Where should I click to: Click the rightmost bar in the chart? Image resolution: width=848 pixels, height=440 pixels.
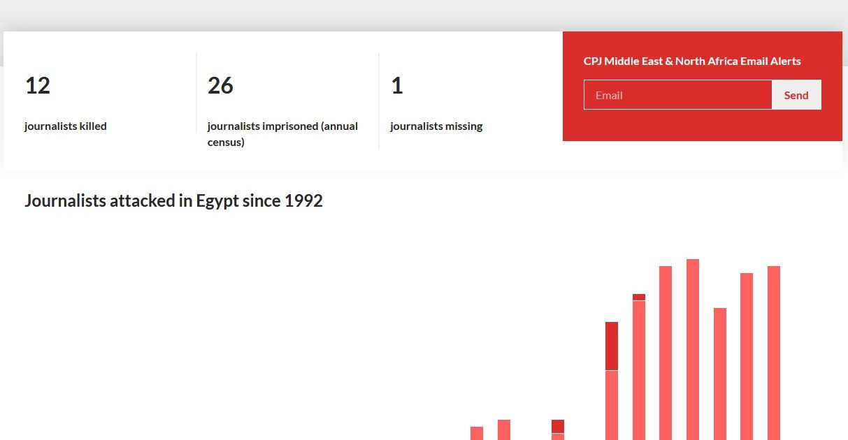pos(774,353)
